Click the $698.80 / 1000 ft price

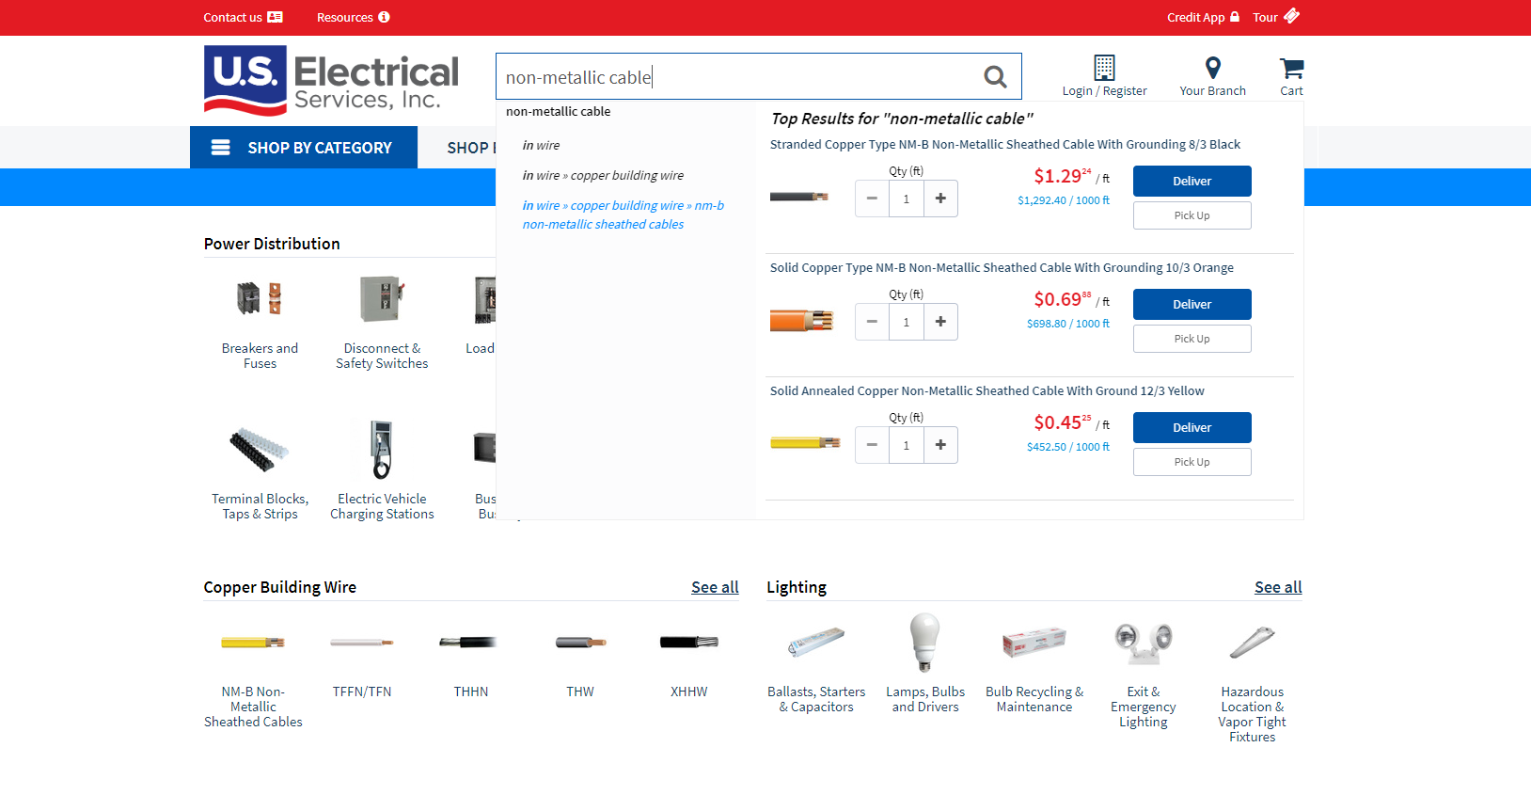tap(1068, 324)
